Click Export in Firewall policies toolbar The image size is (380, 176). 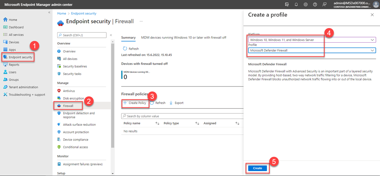(x=176, y=103)
